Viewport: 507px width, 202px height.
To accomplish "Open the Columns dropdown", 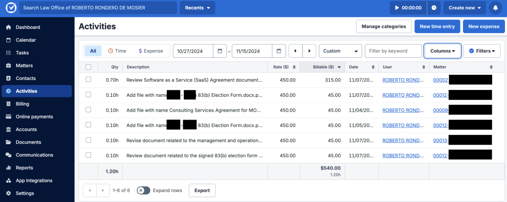I will pyautogui.click(x=443, y=51).
